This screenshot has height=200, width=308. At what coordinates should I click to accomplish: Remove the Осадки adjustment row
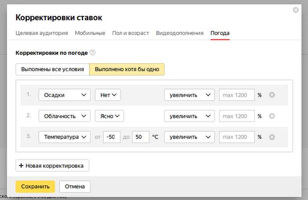tap(272, 95)
